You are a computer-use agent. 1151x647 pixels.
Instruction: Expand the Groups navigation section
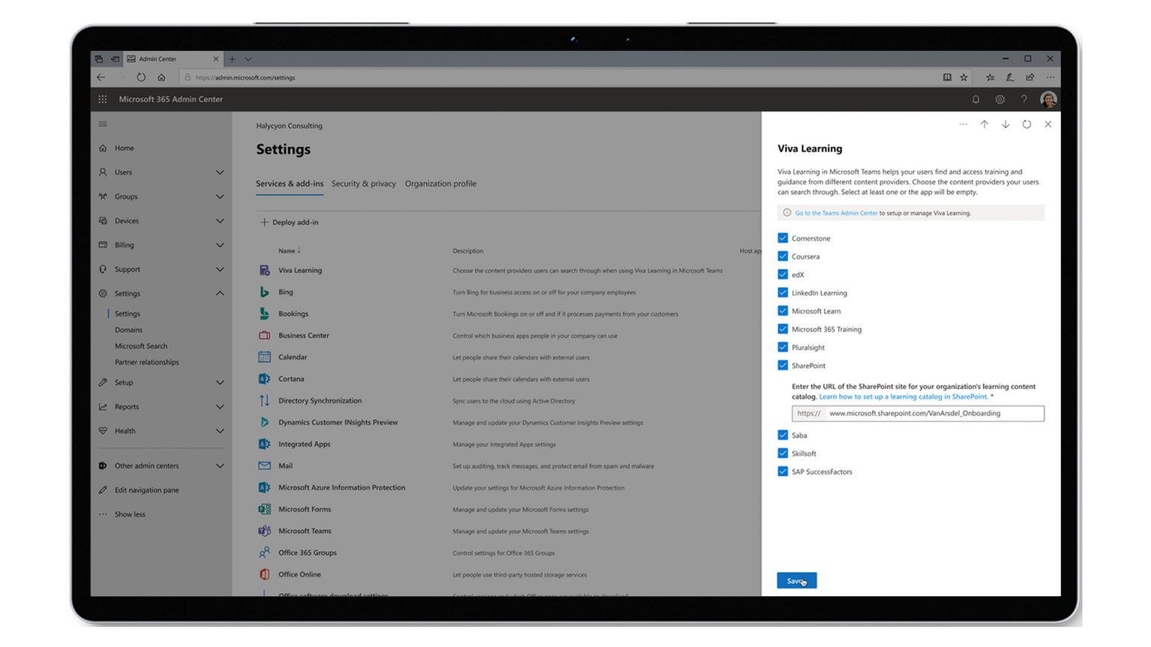tap(220, 196)
